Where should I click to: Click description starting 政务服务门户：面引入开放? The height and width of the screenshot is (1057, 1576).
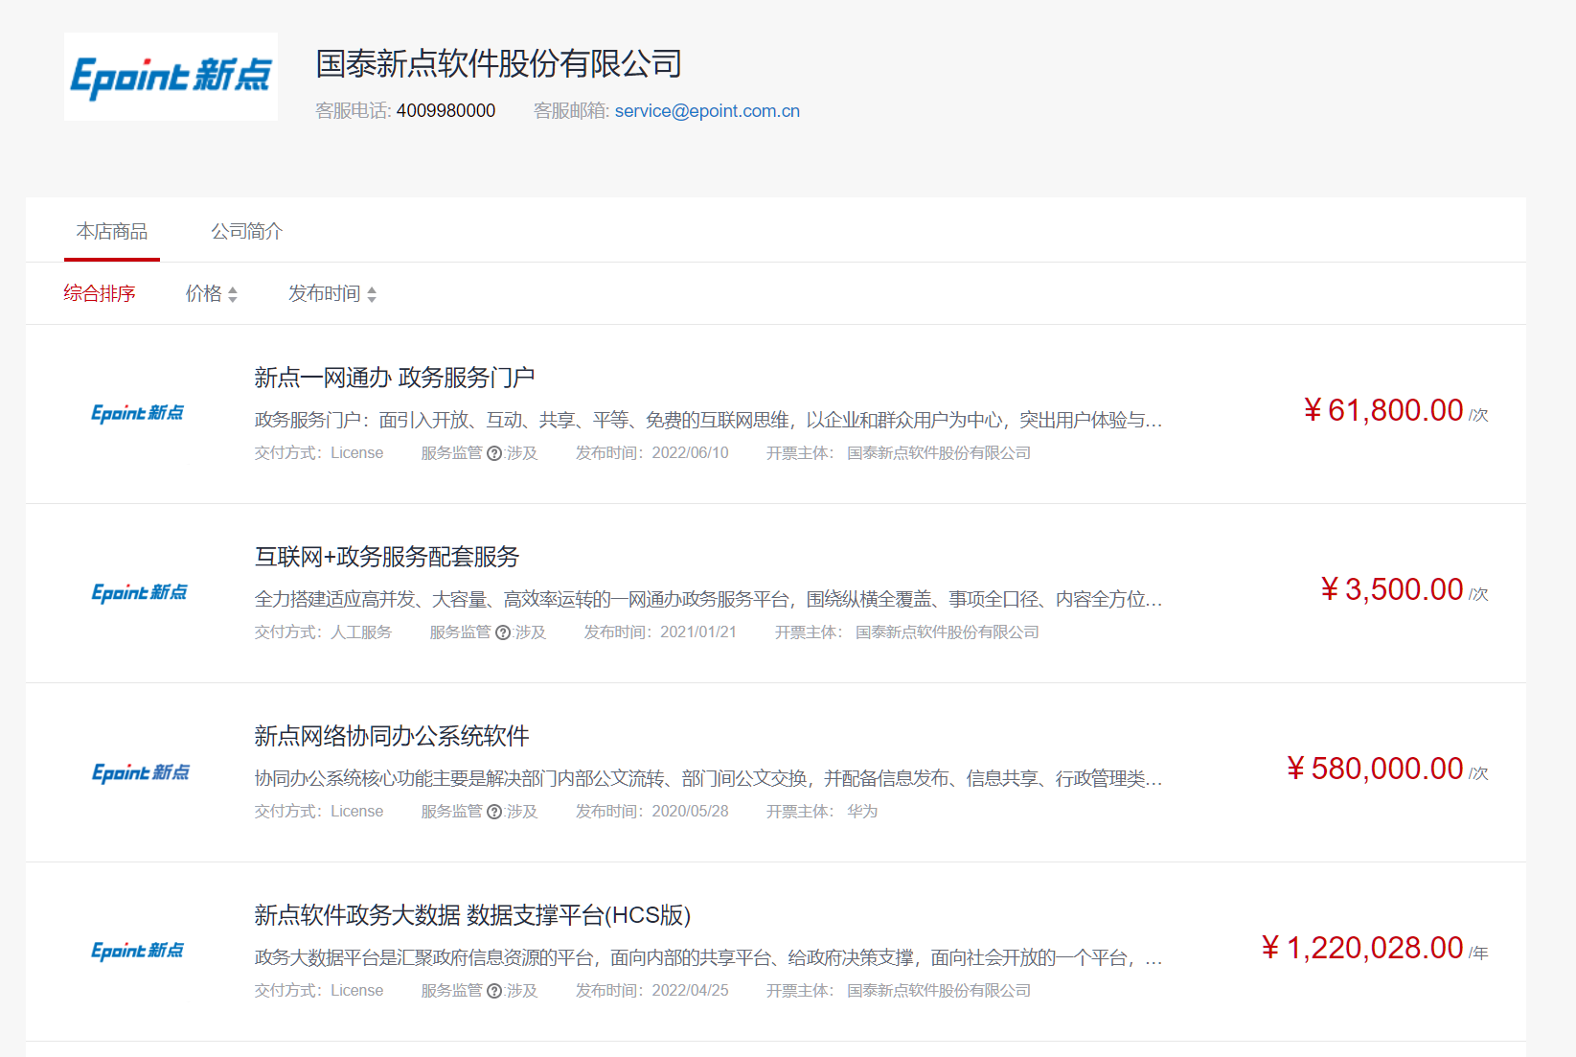[x=708, y=420]
